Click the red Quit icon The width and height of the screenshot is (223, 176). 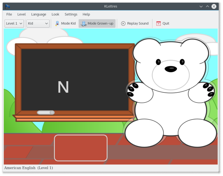[x=159, y=23]
